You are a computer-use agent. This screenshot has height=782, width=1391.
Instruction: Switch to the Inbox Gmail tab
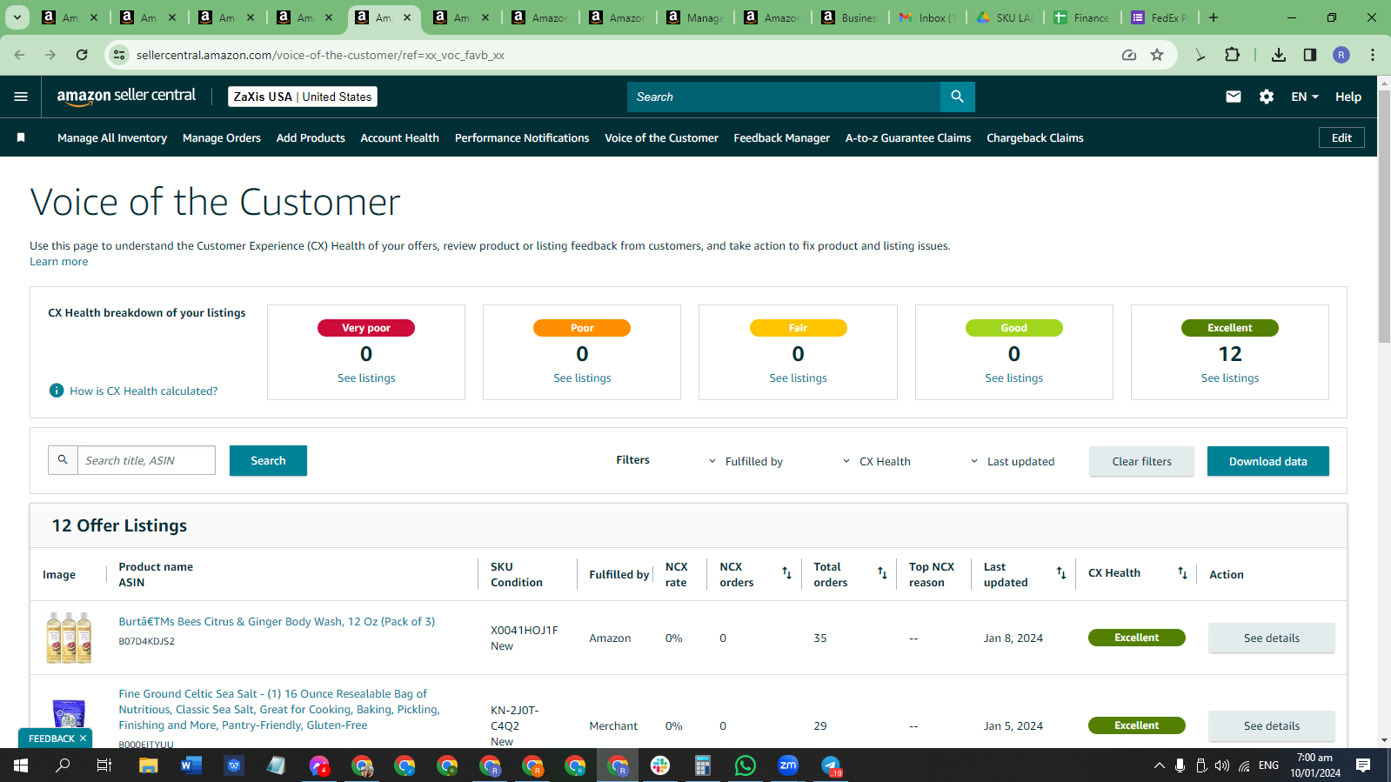tap(927, 17)
